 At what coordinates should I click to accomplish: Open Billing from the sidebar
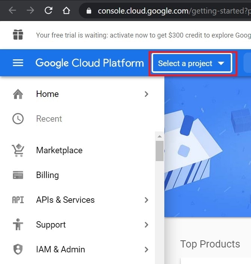(48, 175)
